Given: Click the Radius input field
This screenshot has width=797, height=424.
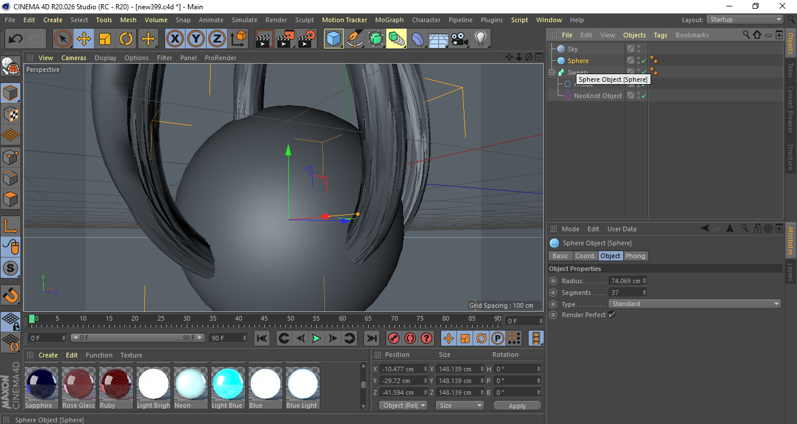Looking at the screenshot, I should pyautogui.click(x=625, y=281).
